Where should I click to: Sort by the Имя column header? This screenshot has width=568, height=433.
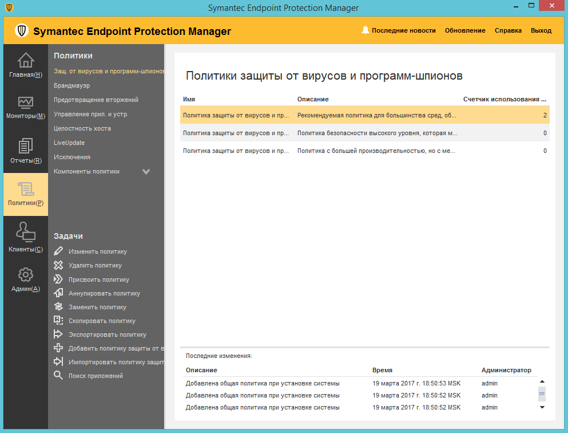coord(189,99)
